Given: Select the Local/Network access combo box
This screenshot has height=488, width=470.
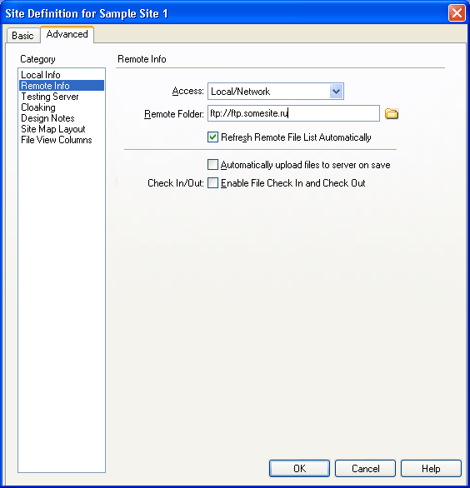Looking at the screenshot, I should [276, 92].
